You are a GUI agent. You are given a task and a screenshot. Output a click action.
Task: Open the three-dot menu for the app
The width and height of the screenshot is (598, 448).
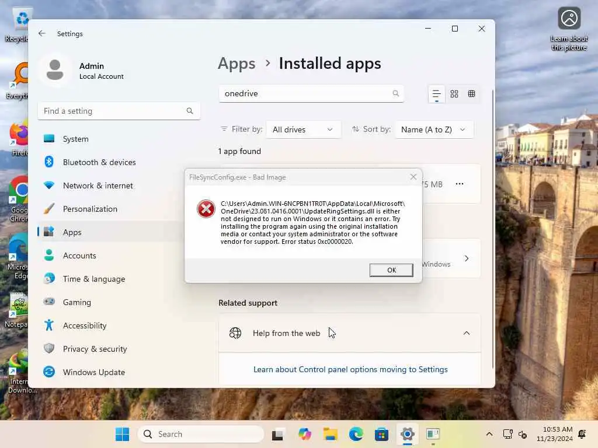(460, 184)
